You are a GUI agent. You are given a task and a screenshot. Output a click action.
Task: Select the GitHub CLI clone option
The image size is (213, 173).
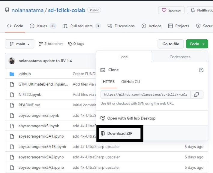(130, 82)
